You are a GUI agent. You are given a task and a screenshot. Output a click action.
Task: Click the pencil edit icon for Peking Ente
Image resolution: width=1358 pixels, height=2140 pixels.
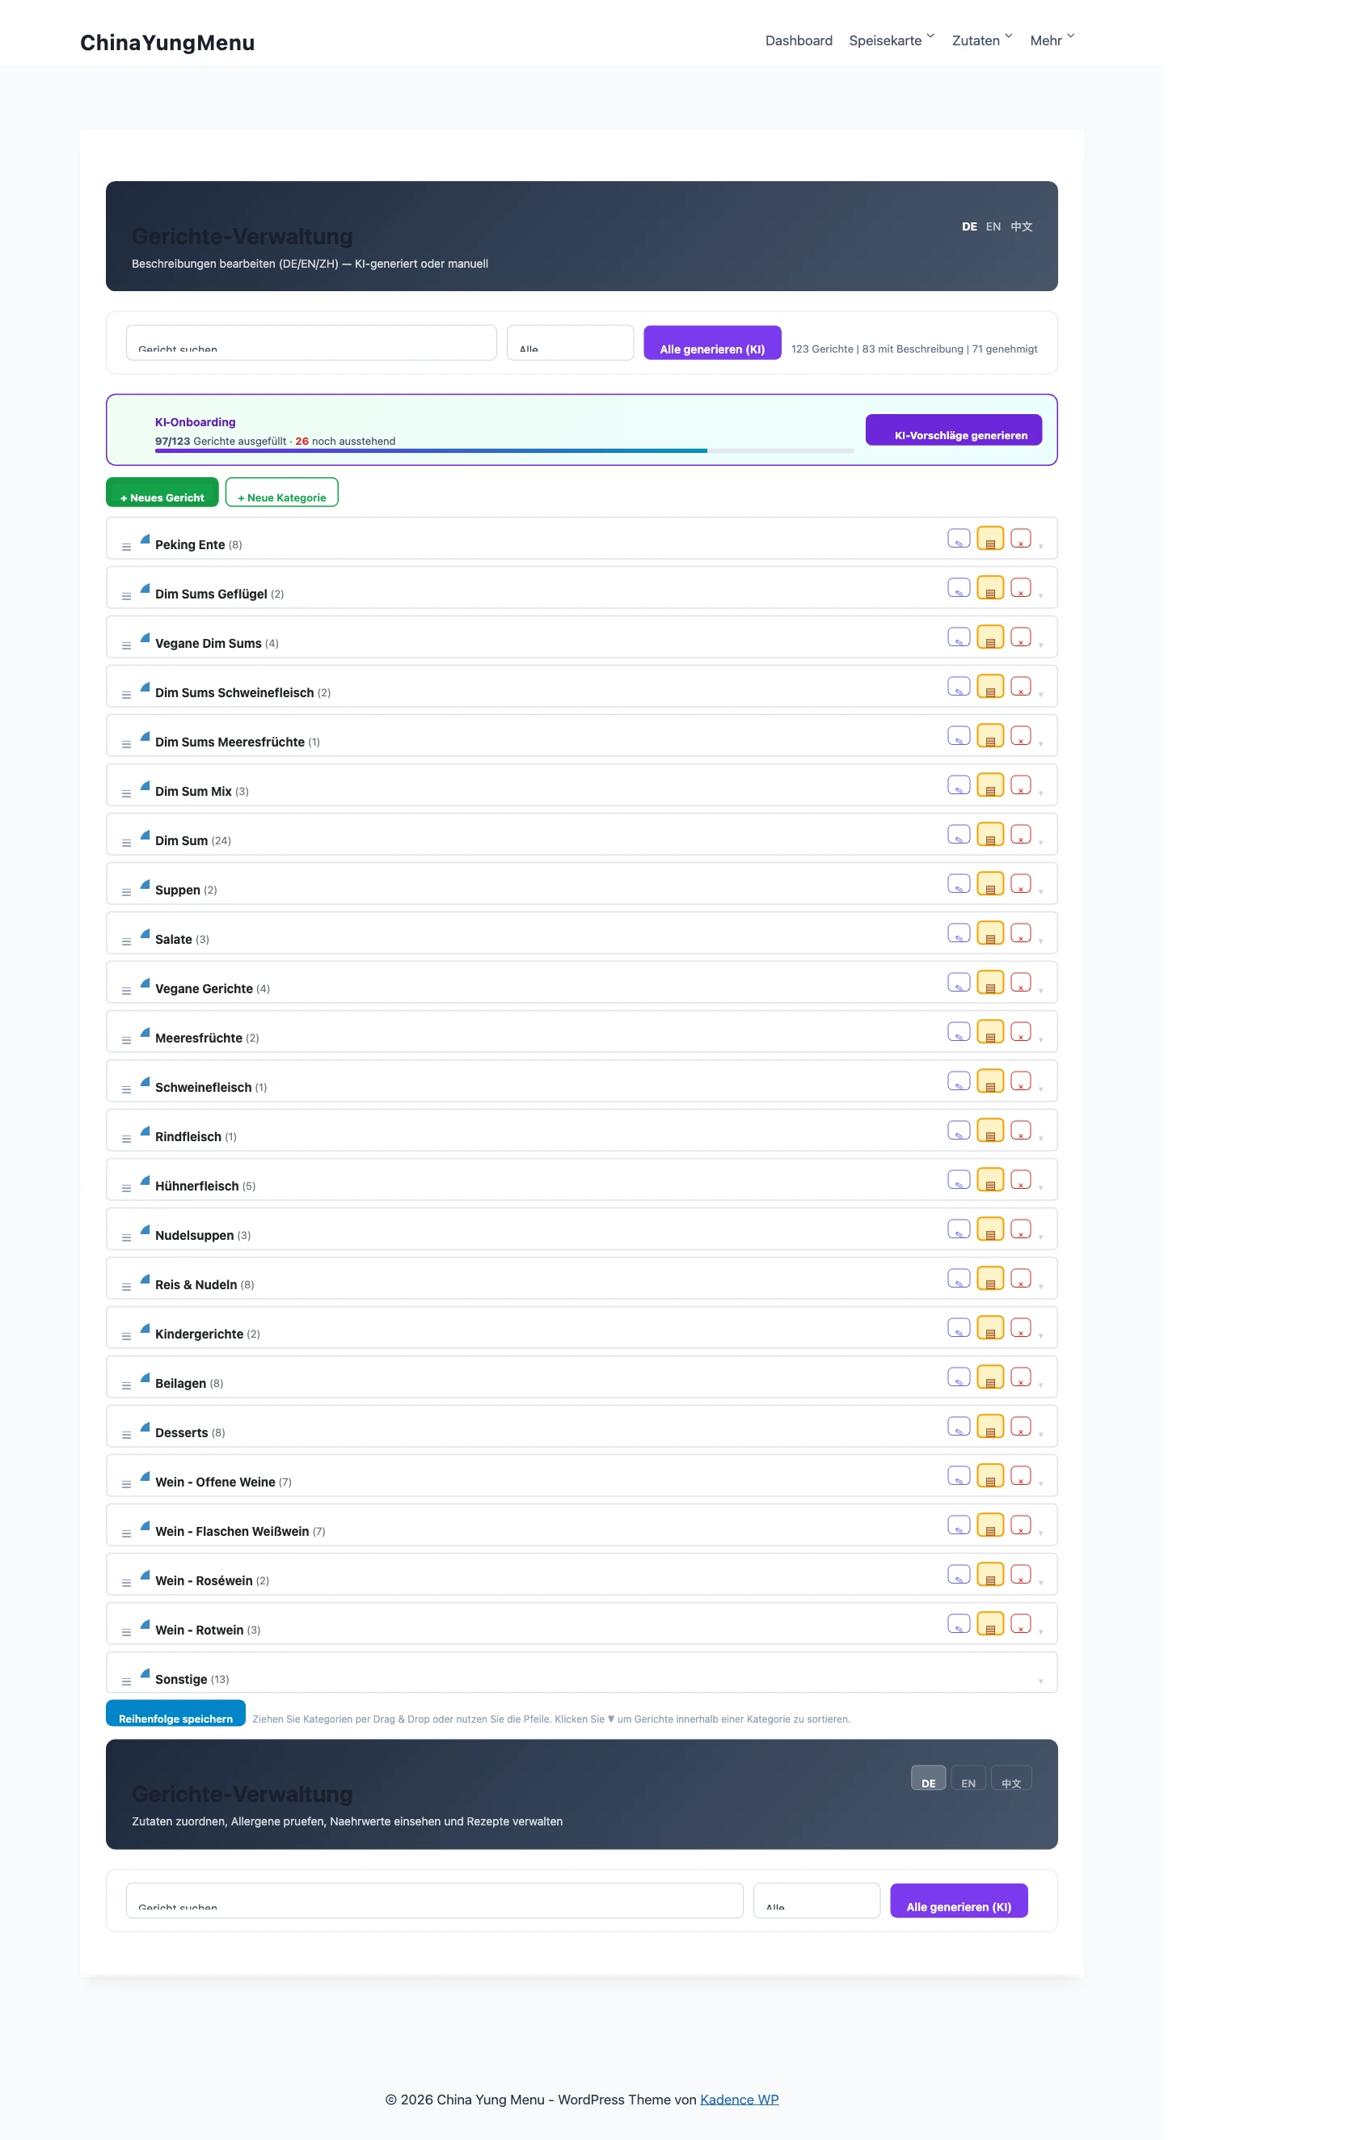[959, 539]
